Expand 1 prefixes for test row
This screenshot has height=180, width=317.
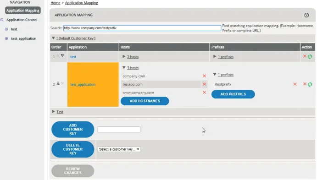pyautogui.click(x=215, y=56)
